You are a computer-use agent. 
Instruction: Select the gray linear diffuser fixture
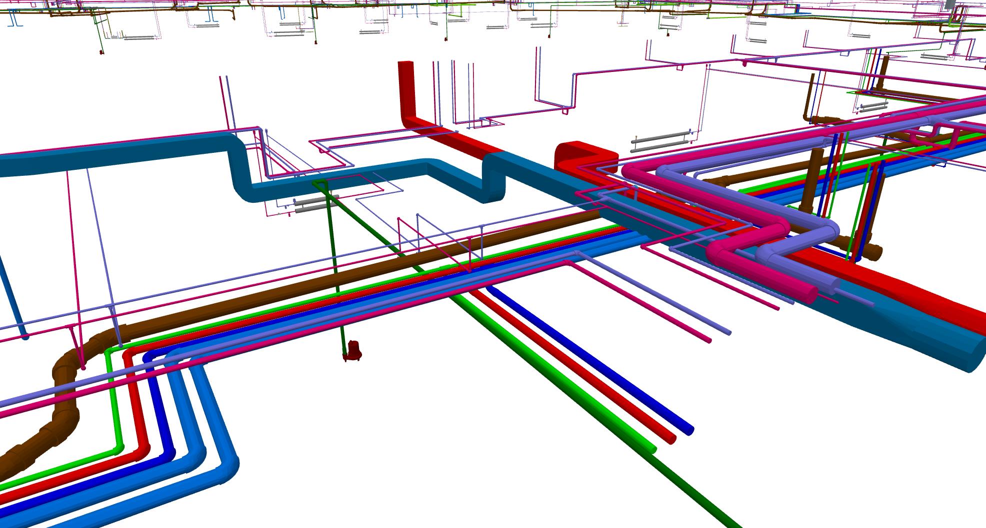(660, 136)
